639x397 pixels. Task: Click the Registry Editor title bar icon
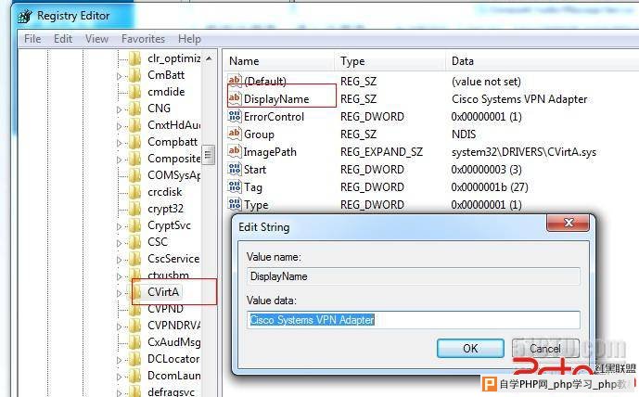[x=25, y=17]
